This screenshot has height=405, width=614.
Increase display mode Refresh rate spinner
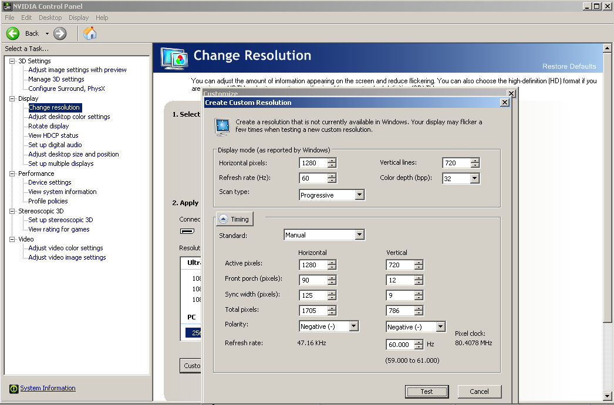click(x=332, y=175)
